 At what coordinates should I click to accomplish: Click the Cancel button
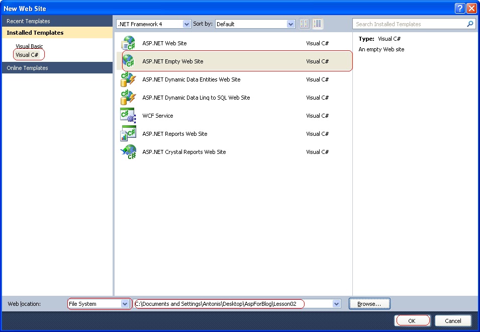tap(453, 320)
